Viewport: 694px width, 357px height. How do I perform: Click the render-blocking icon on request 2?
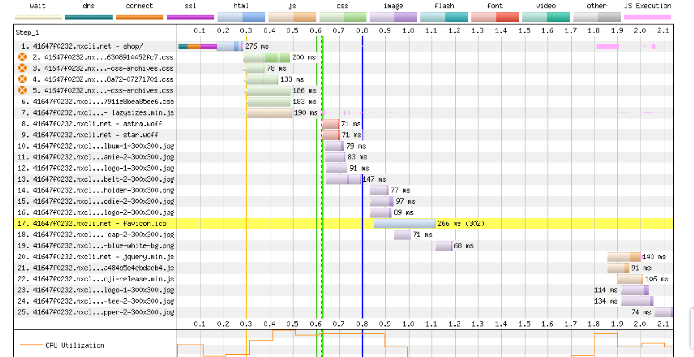click(x=22, y=57)
